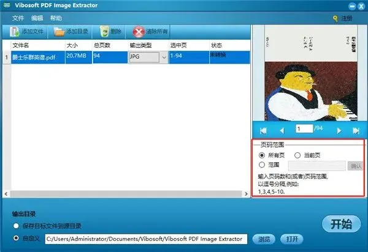Click the 选中页 column header
Screen dimensions: 368x252
coord(189,45)
